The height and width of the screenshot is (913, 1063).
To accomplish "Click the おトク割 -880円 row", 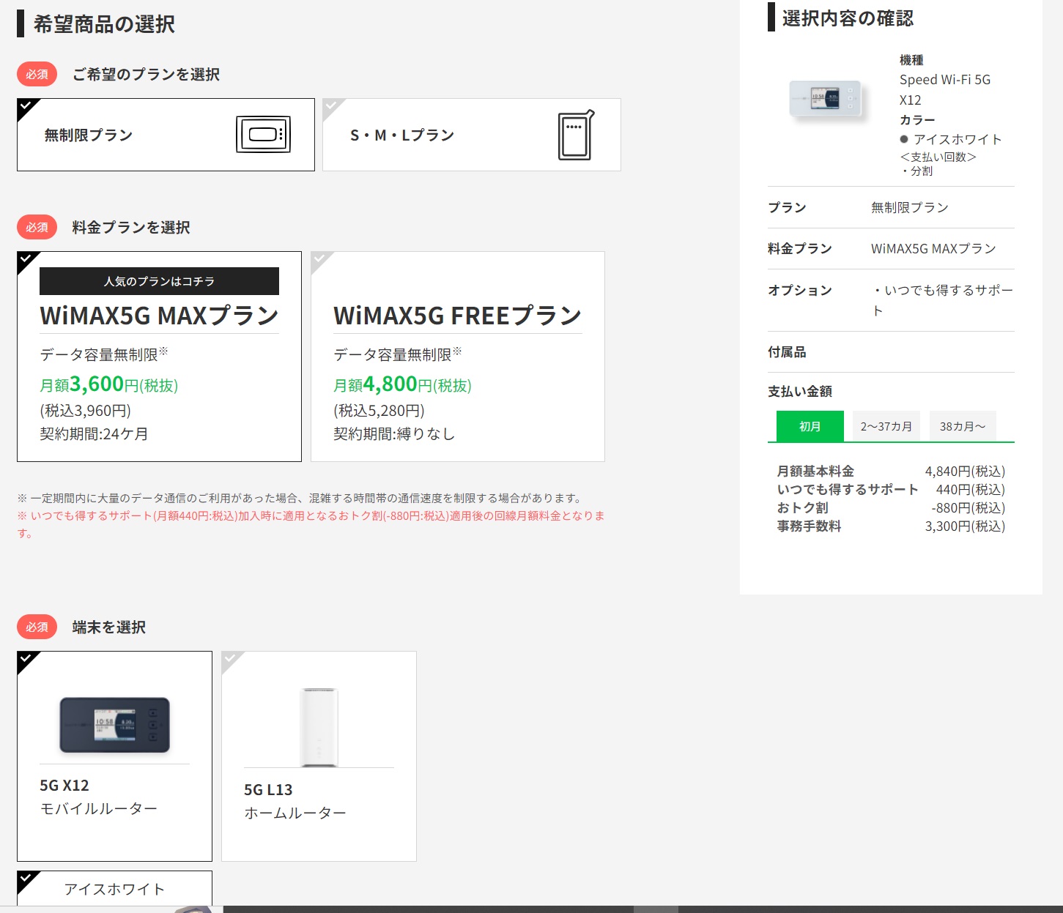I will click(x=891, y=508).
